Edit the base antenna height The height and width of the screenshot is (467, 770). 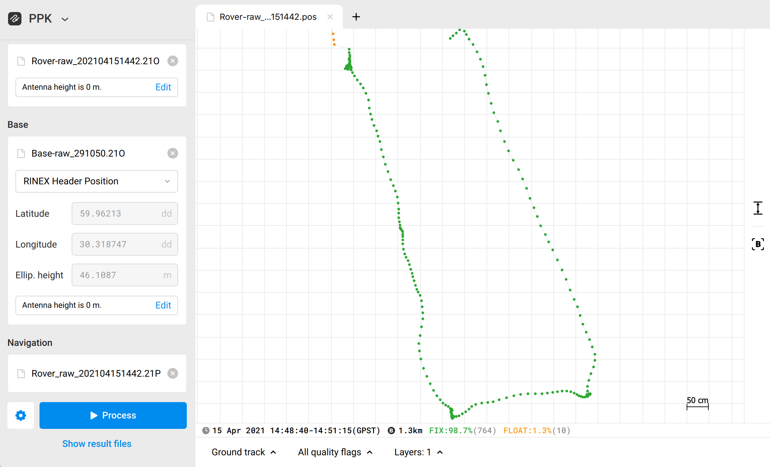pyautogui.click(x=163, y=305)
